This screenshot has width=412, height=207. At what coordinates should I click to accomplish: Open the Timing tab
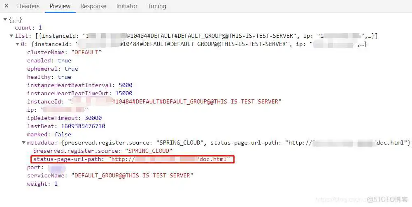[157, 6]
